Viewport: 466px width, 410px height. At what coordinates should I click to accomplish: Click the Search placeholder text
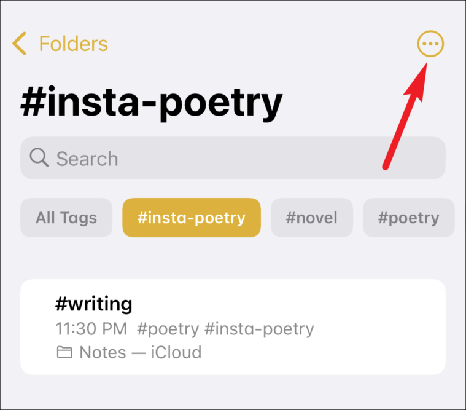pyautogui.click(x=87, y=159)
